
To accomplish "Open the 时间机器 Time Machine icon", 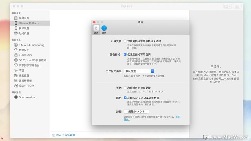I will (x=16, y=33).
